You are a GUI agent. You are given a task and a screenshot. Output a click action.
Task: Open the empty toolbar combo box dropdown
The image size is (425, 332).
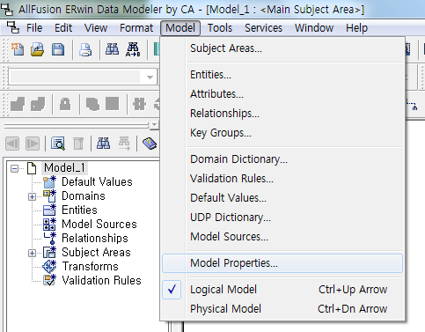click(150, 77)
